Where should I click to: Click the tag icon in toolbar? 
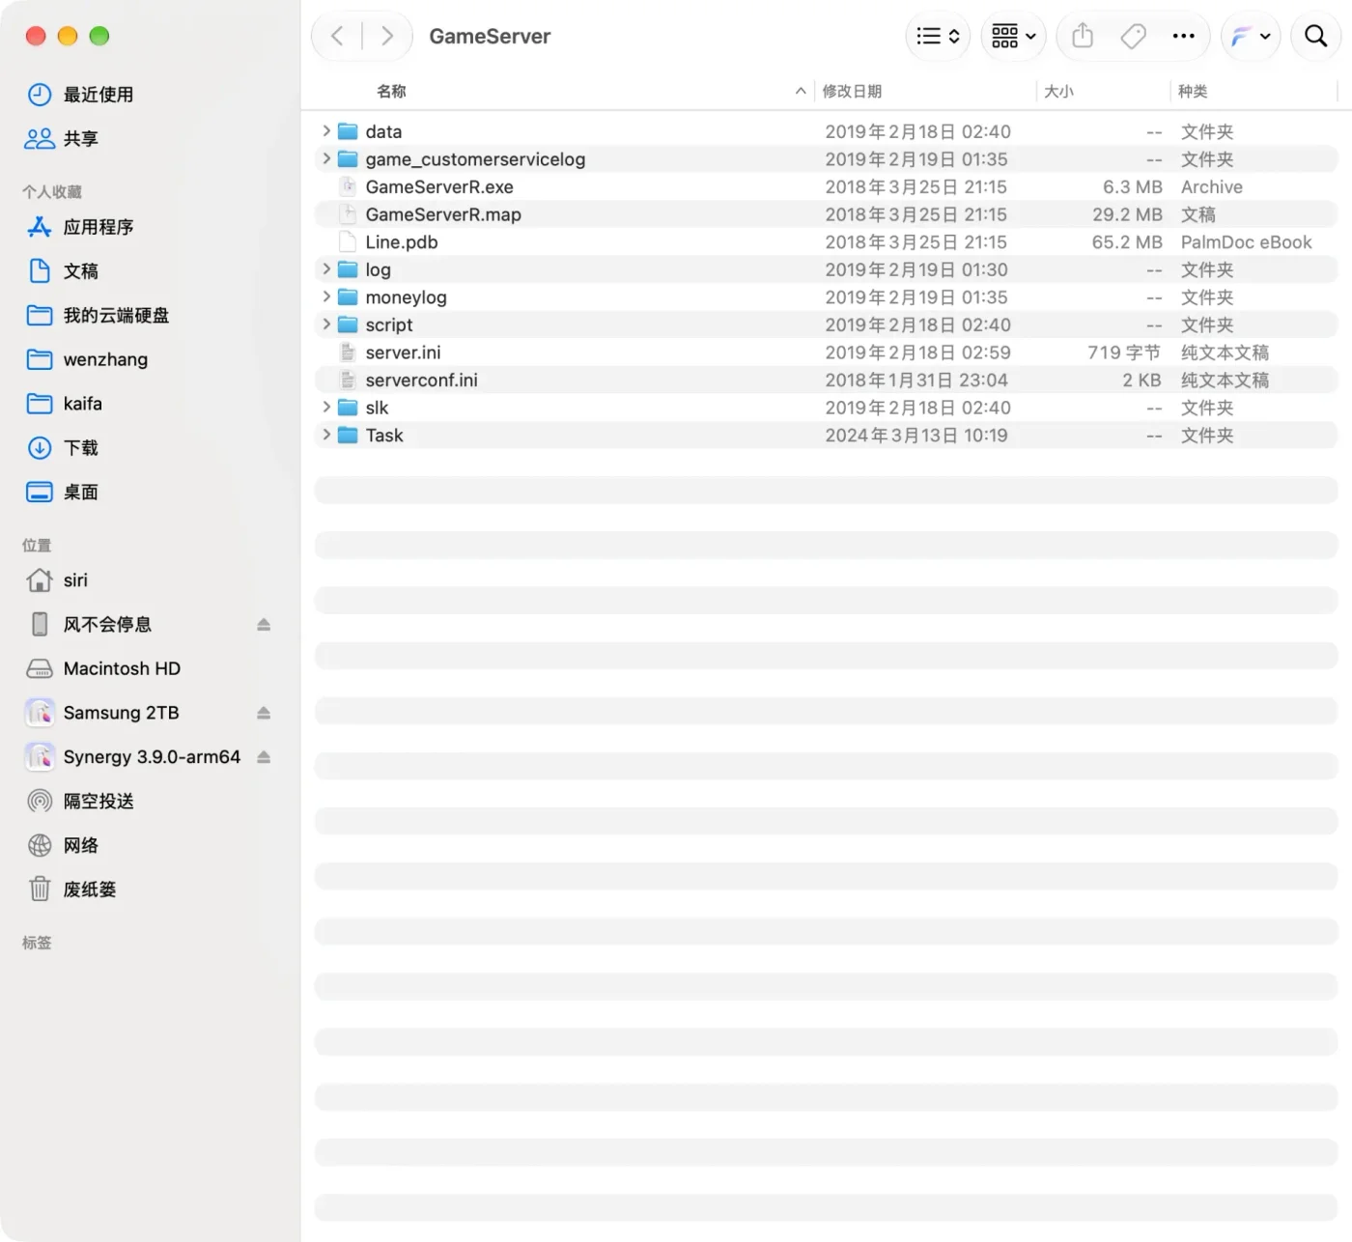(x=1133, y=37)
